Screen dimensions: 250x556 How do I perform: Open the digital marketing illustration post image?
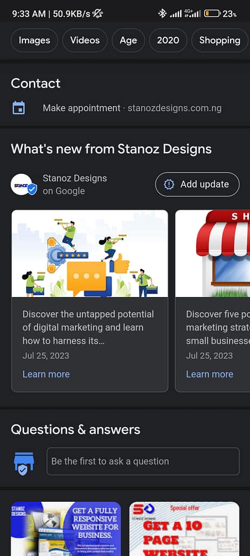89,254
